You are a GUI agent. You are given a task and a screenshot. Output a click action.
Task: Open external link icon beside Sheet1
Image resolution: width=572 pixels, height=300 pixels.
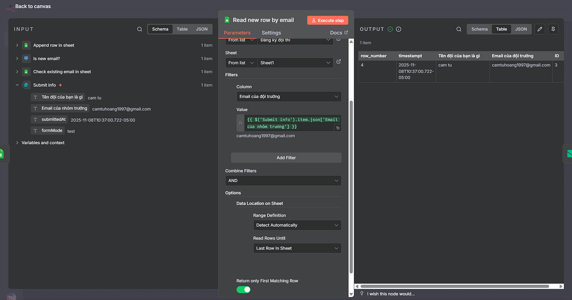coord(339,62)
